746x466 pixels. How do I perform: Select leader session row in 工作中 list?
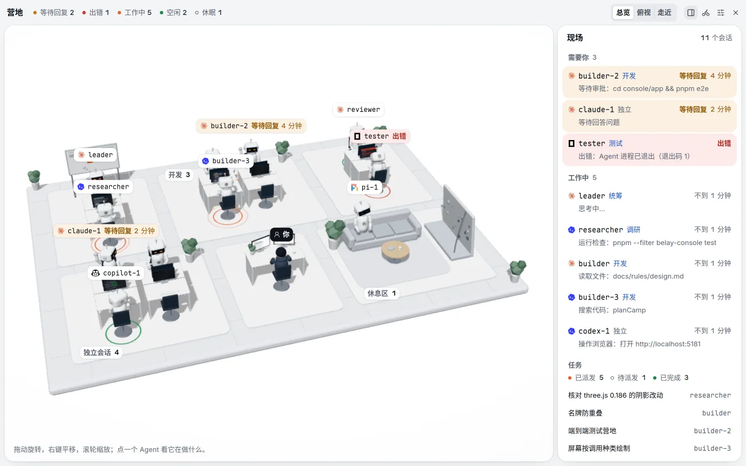[650, 202]
